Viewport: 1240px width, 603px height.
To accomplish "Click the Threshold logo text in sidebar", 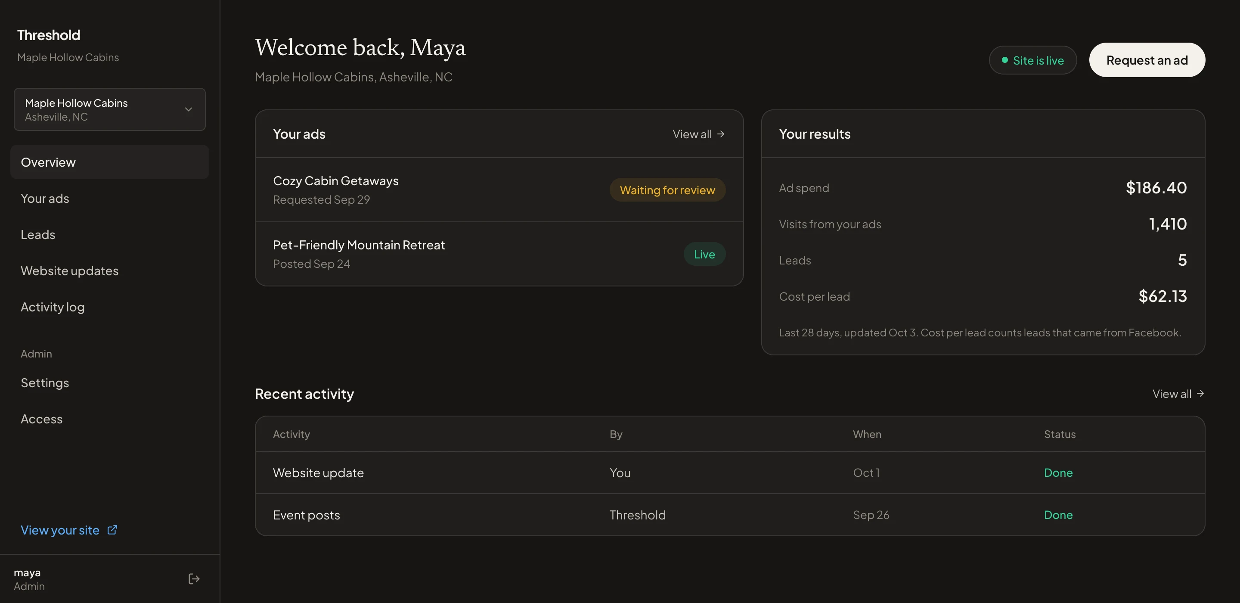I will click(x=49, y=35).
